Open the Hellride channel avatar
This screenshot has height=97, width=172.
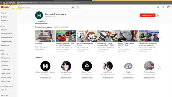pyautogui.click(x=45, y=66)
